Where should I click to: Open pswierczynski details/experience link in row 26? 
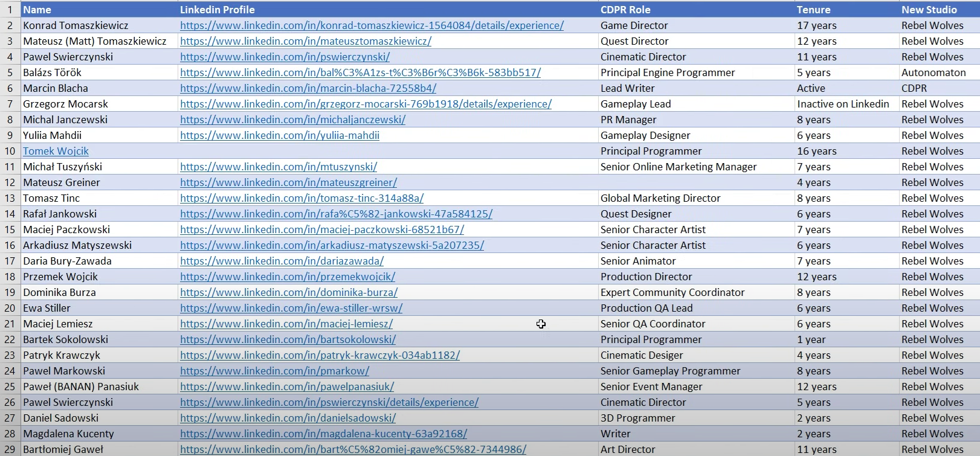pyautogui.click(x=329, y=402)
